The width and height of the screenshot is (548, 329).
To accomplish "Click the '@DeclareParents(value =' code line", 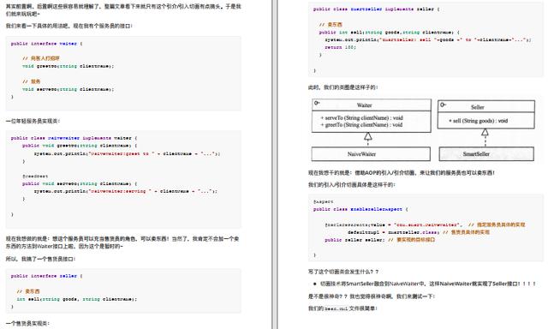I will click(x=425, y=224).
